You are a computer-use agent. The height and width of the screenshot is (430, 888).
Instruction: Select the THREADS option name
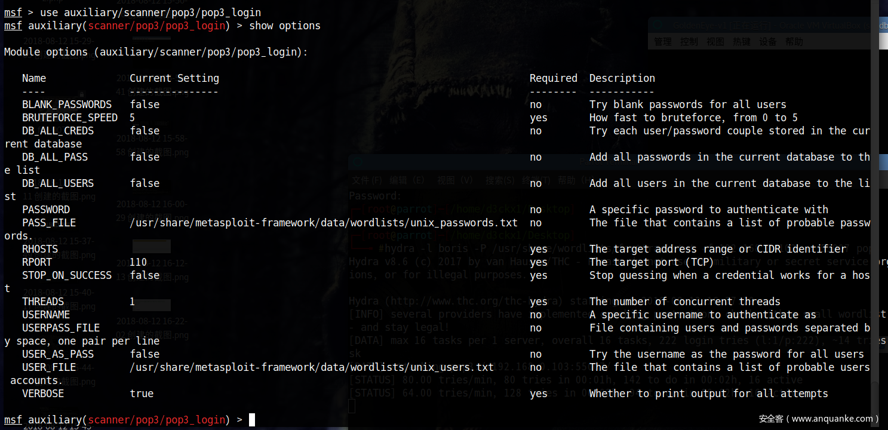43,302
